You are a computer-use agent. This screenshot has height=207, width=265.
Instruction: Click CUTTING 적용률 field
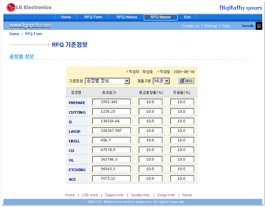(182, 112)
